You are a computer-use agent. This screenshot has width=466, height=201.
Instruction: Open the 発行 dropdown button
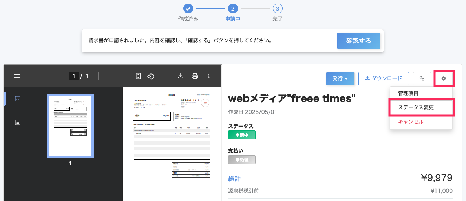340,79
